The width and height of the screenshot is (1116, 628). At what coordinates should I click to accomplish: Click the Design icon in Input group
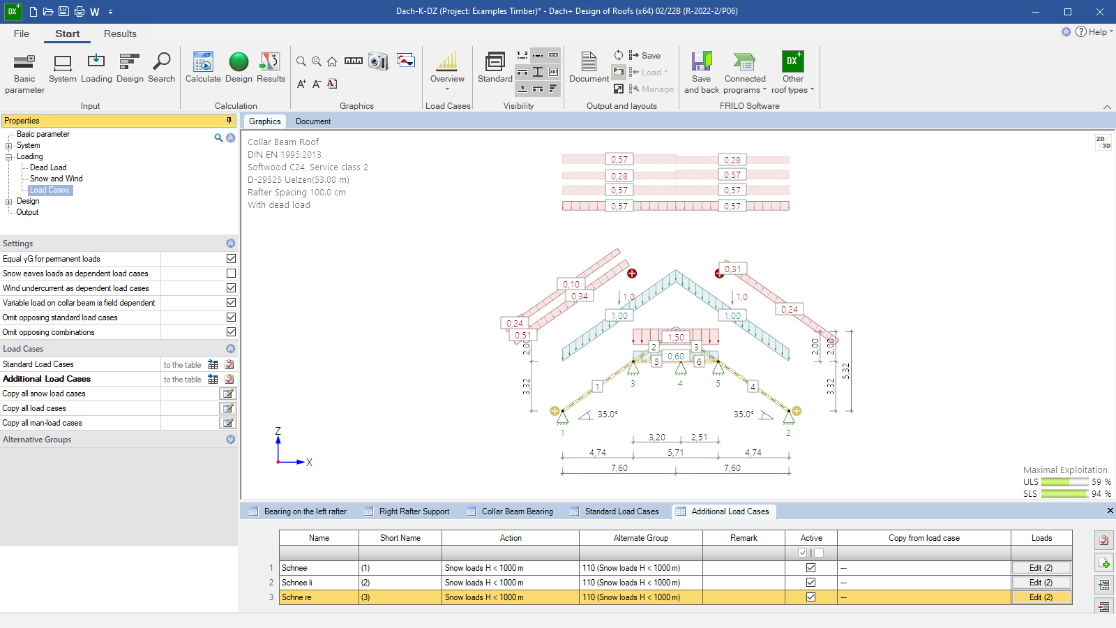pyautogui.click(x=130, y=68)
